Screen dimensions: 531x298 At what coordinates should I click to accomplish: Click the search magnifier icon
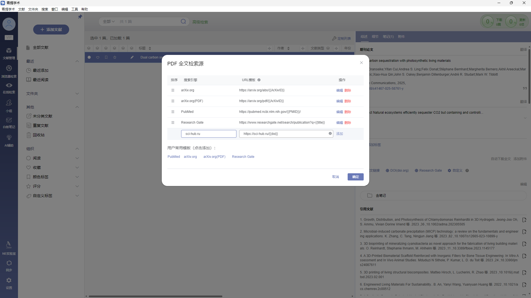pyautogui.click(x=183, y=22)
